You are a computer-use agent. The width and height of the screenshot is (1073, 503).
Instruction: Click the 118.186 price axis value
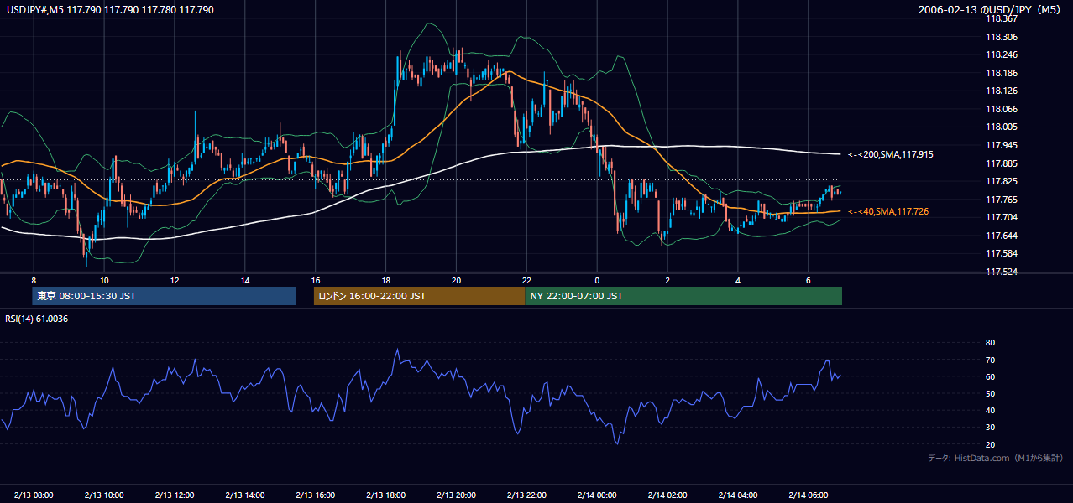[1001, 73]
